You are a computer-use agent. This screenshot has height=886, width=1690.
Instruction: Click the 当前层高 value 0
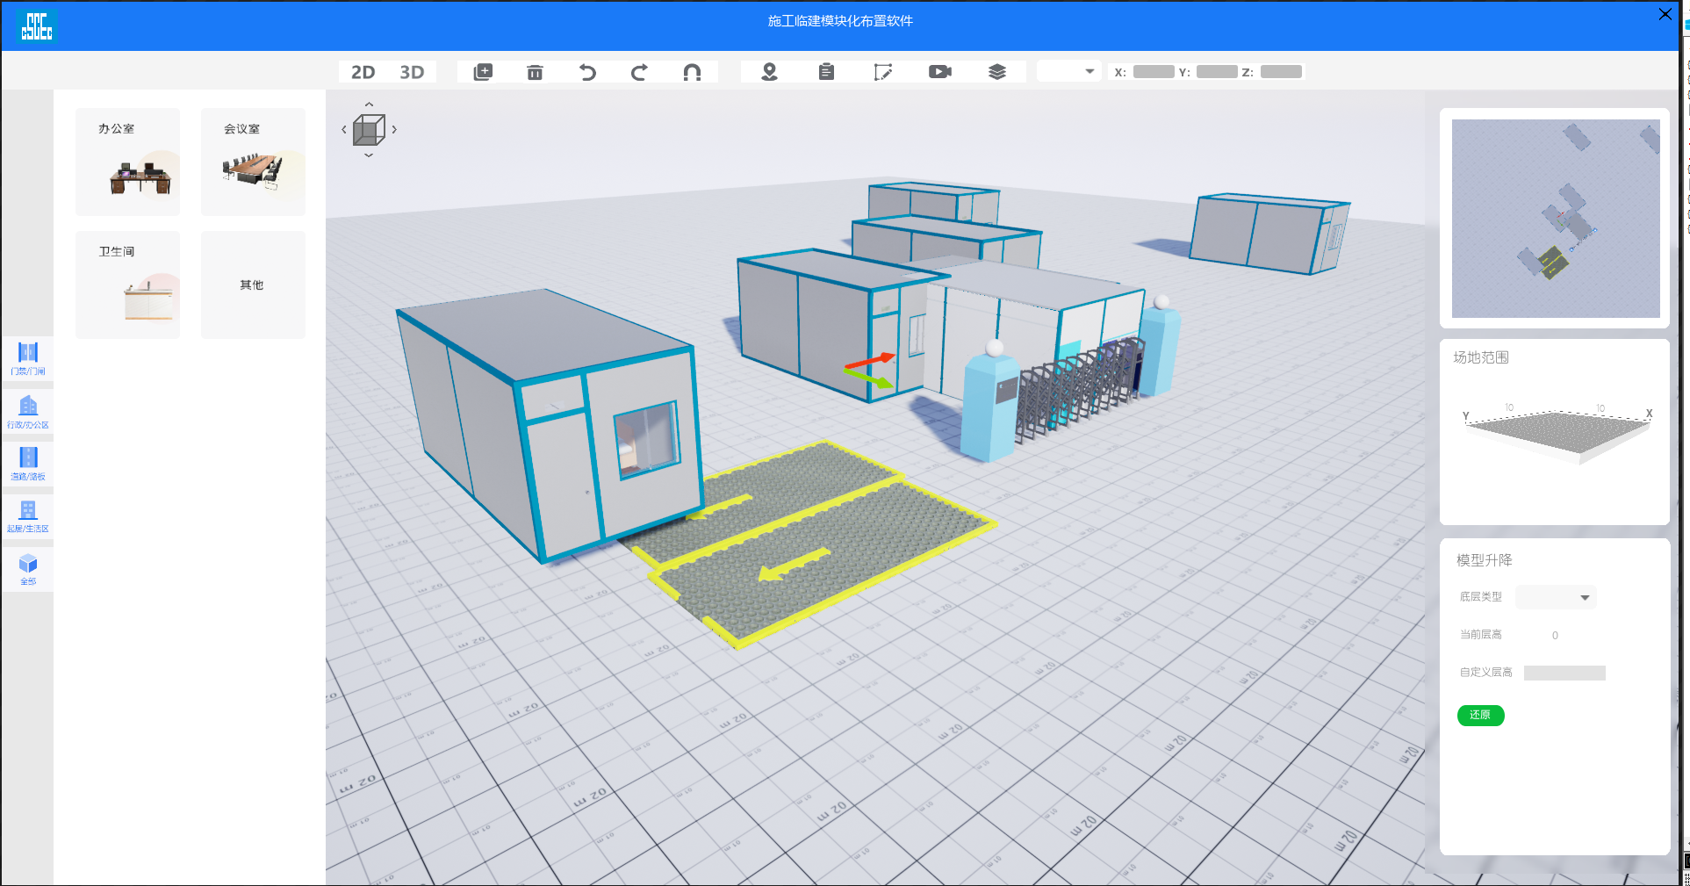(x=1555, y=635)
